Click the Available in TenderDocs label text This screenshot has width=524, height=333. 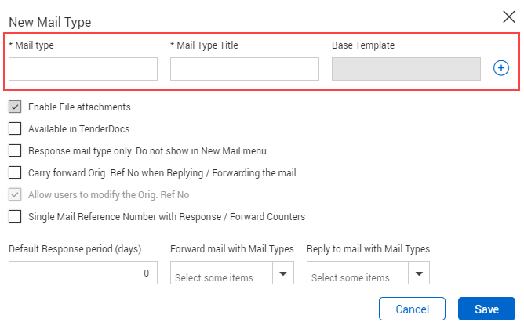[78, 129]
